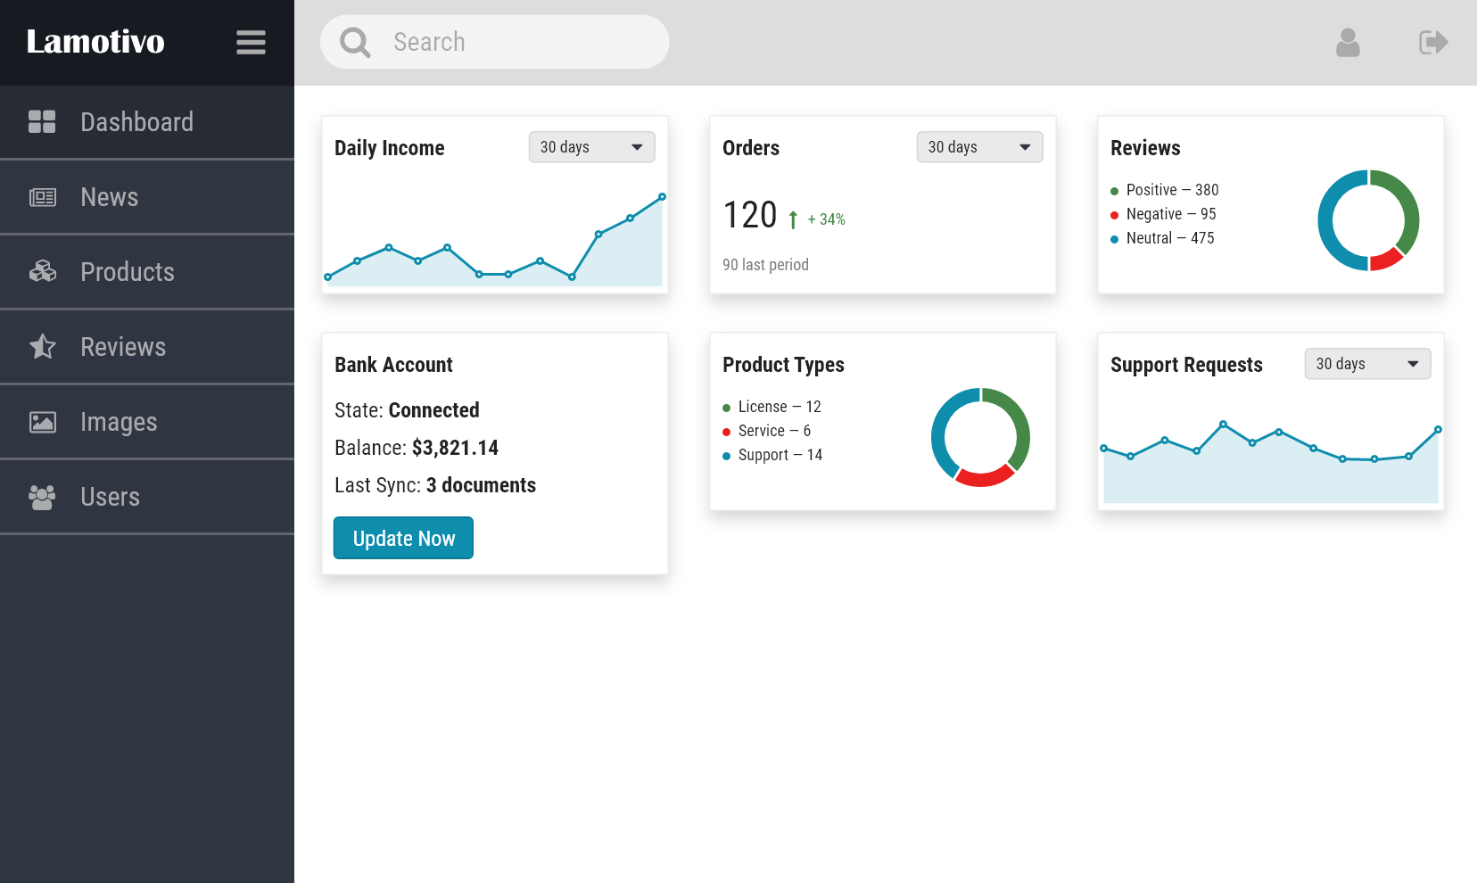
Task: Click 'Positive — 380' text
Action: tap(1172, 190)
